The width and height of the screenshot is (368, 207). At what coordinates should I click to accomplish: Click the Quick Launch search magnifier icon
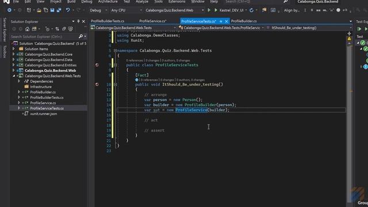pos(286,2)
